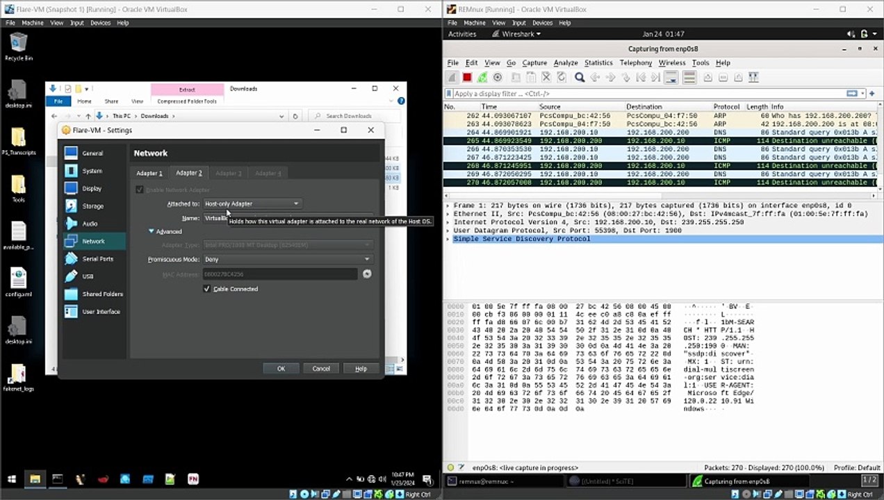Zoom in Wireshark packet text
Screen dimensions: 884x500
point(707,78)
